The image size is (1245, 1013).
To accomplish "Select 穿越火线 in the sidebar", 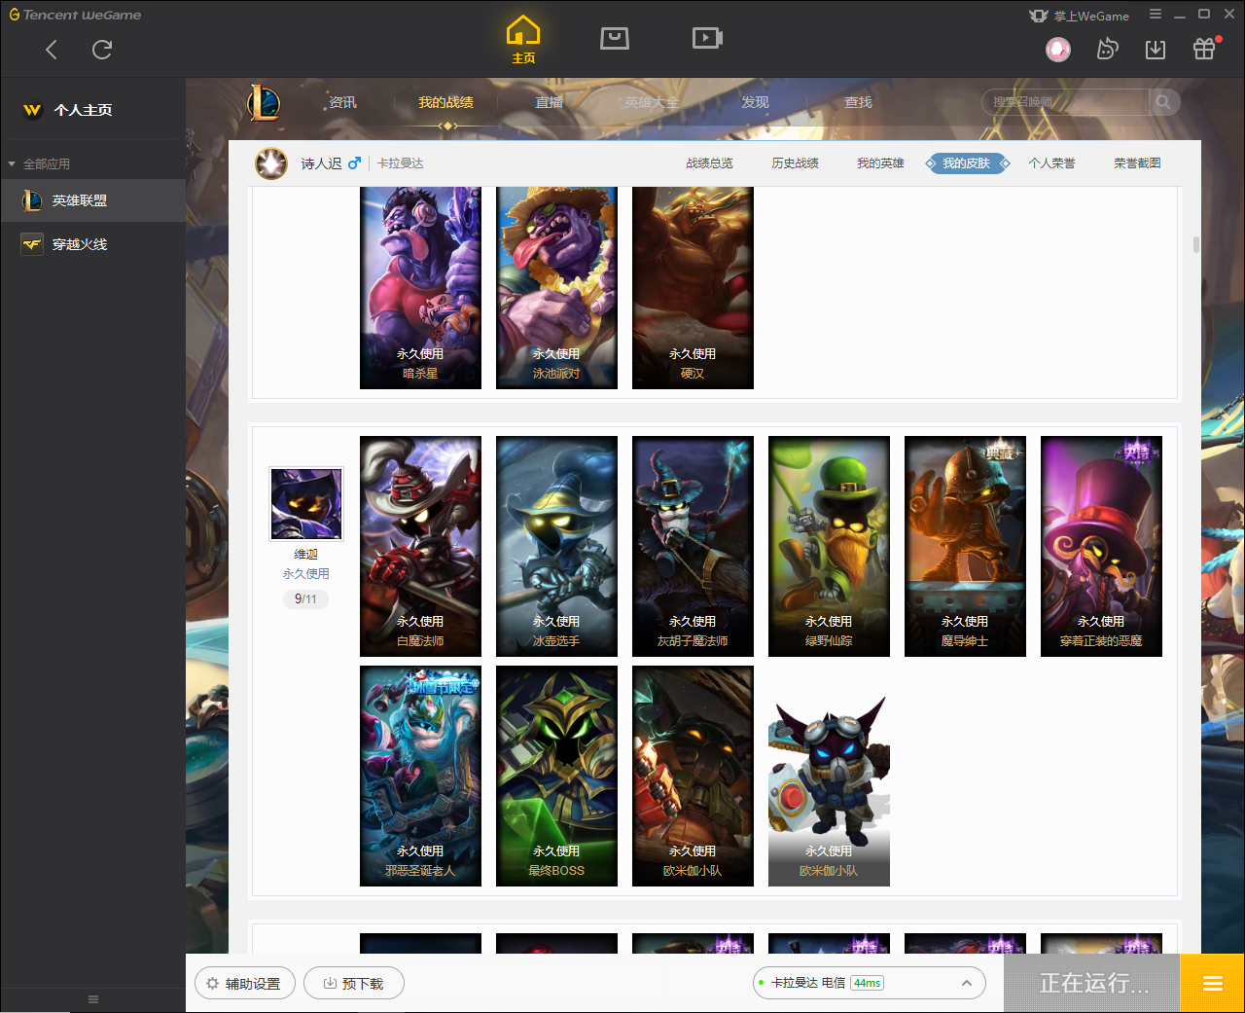I will point(92,244).
